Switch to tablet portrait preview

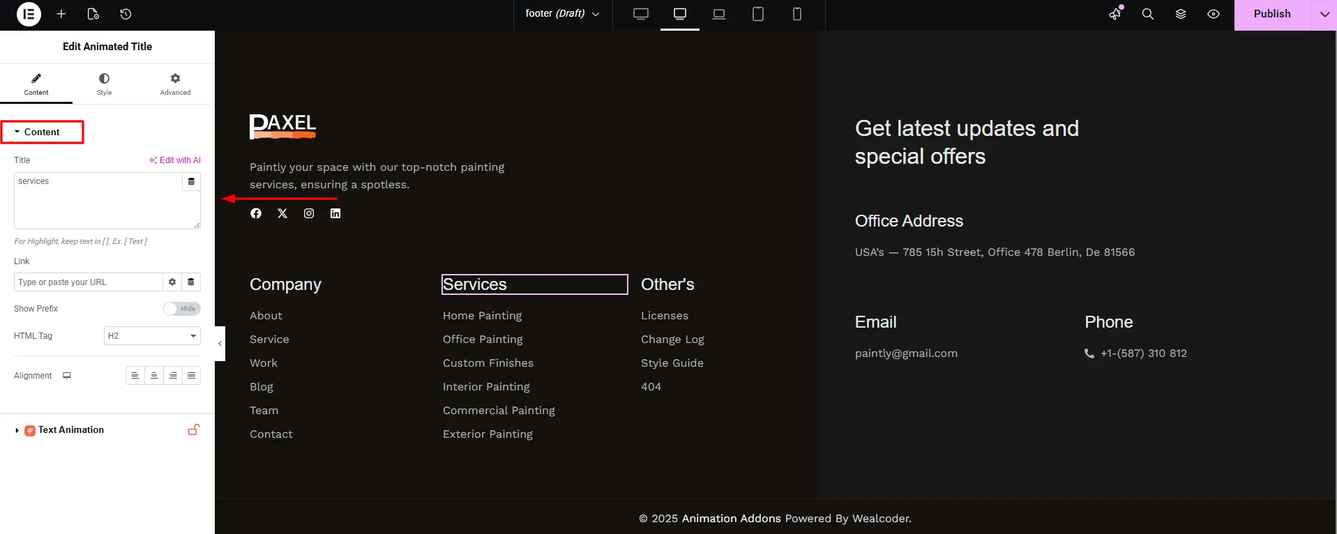pos(758,14)
